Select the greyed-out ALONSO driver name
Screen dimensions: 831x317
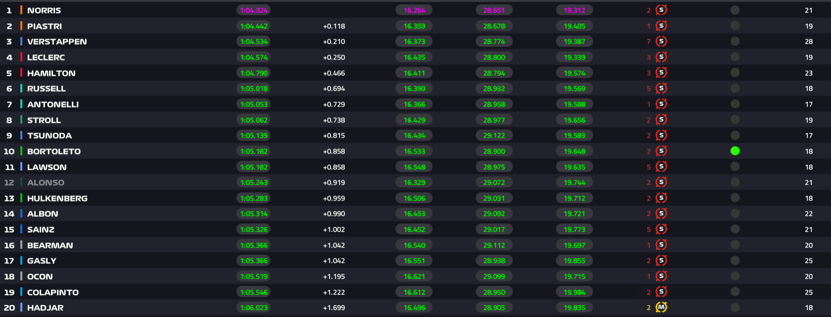pos(46,183)
